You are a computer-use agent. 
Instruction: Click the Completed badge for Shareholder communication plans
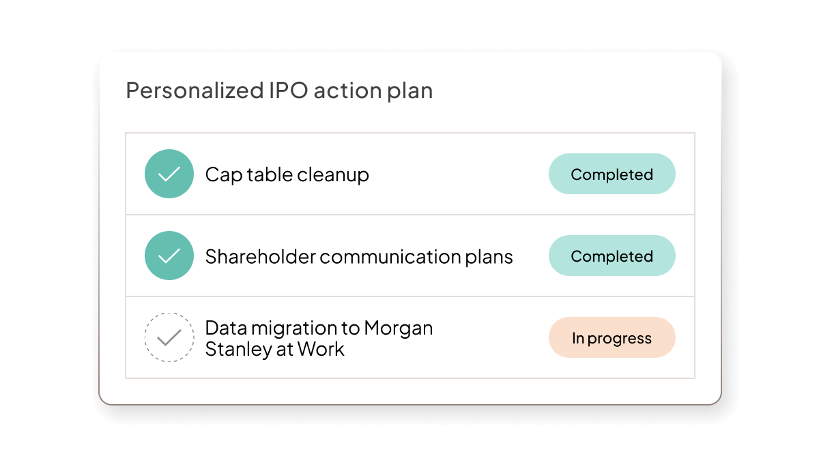pos(612,256)
